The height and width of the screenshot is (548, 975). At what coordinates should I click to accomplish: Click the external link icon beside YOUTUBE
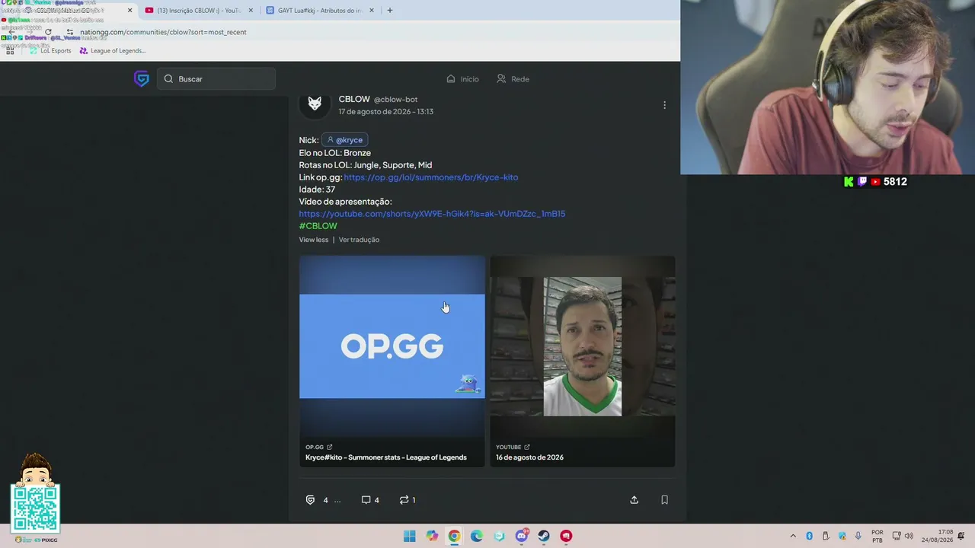[x=526, y=448]
